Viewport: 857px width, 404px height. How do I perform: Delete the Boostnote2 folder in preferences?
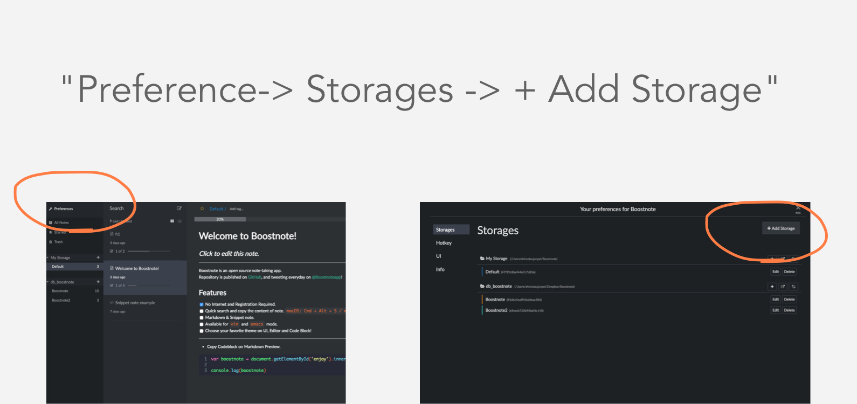point(790,310)
